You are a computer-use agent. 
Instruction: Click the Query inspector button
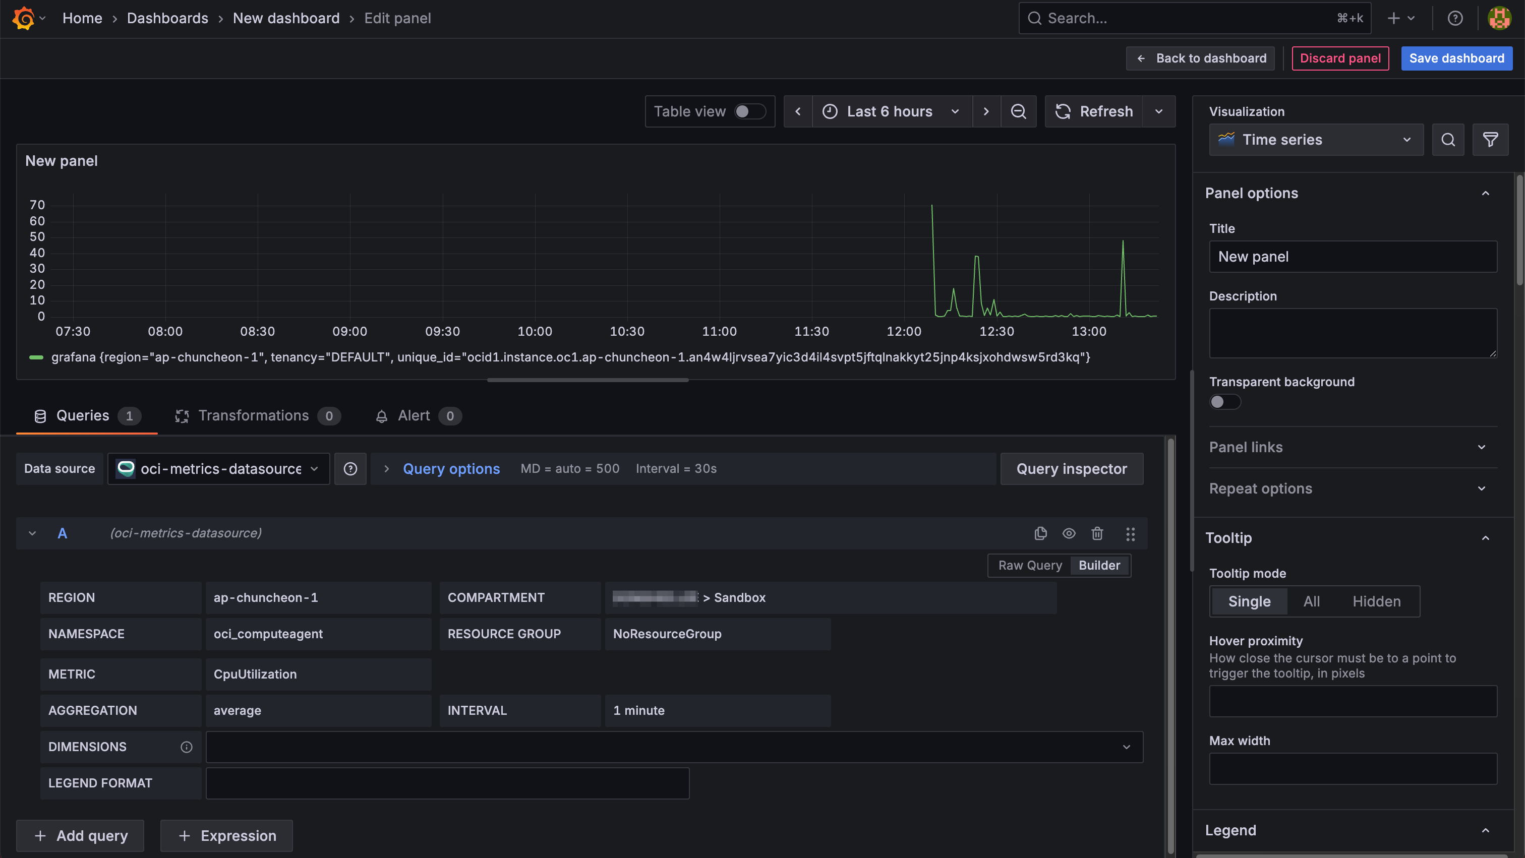click(1071, 469)
